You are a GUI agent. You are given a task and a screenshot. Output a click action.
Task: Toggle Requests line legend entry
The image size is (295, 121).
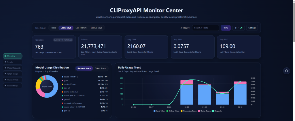click(x=217, y=111)
